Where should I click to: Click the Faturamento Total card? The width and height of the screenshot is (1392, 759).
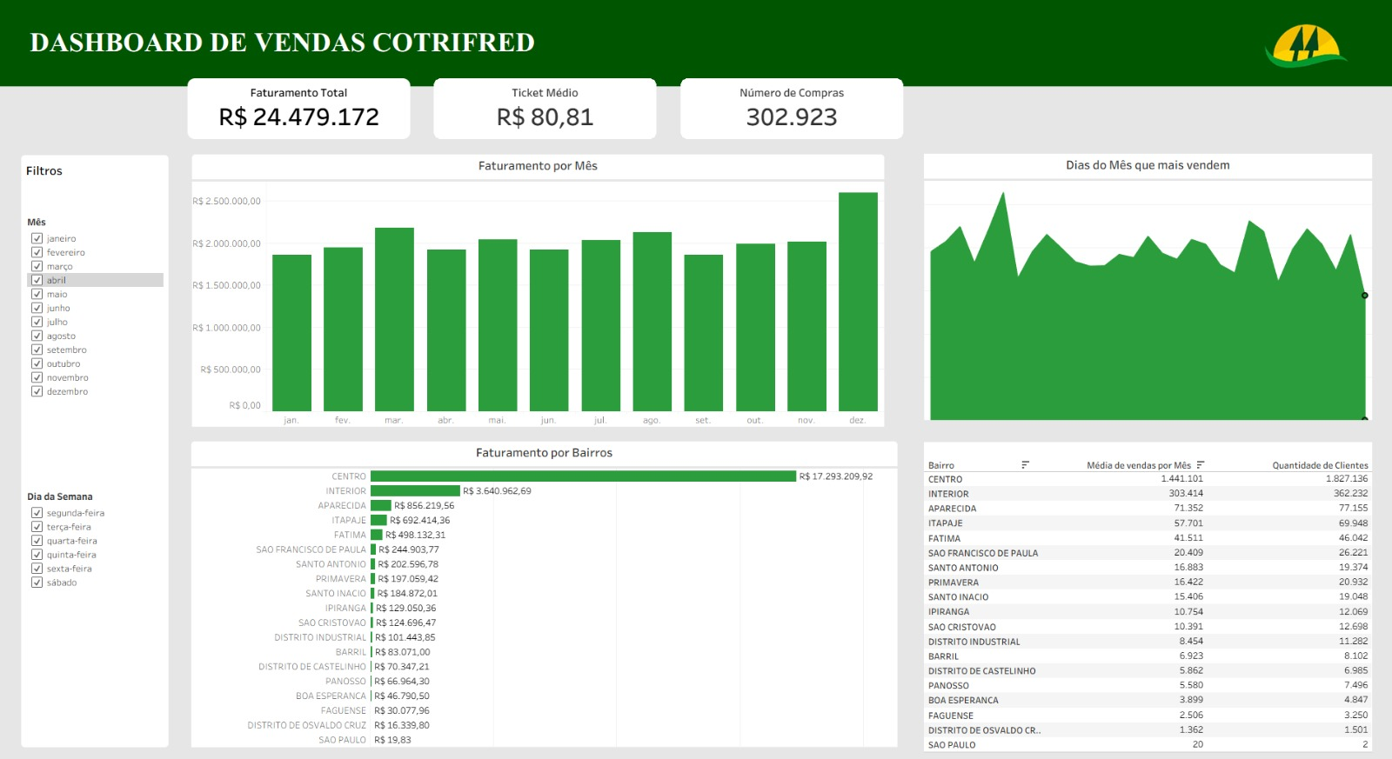click(x=298, y=109)
